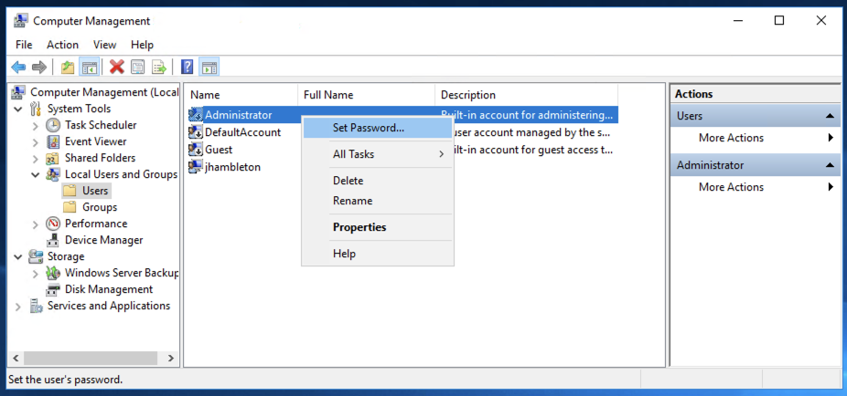Toggle the Show/Hide Action Pane icon
This screenshot has height=396, width=847.
[x=209, y=68]
